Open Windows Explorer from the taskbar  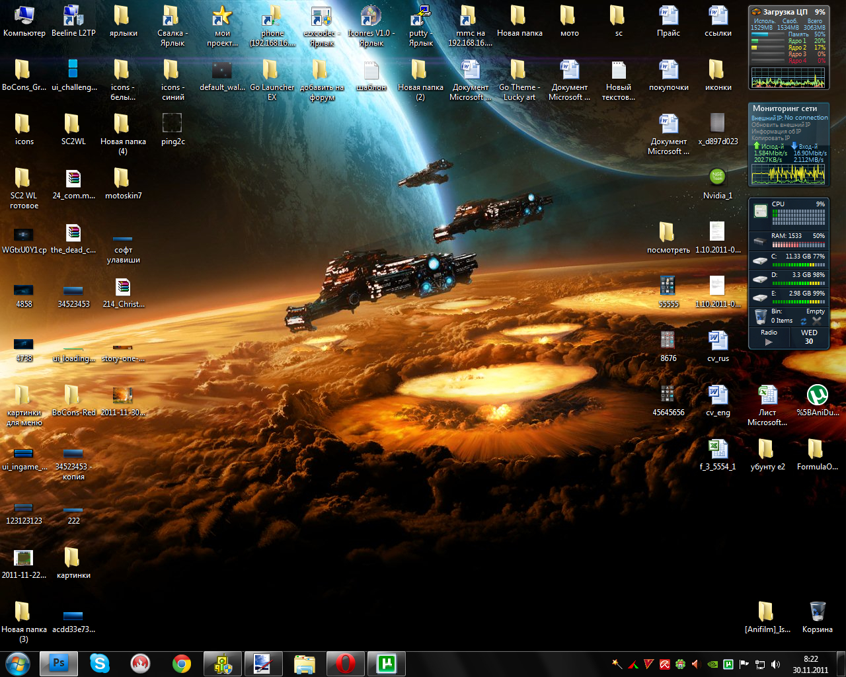coord(305,663)
